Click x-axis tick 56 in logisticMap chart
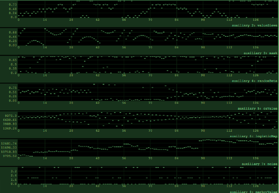279x193 pixels. 124,131
